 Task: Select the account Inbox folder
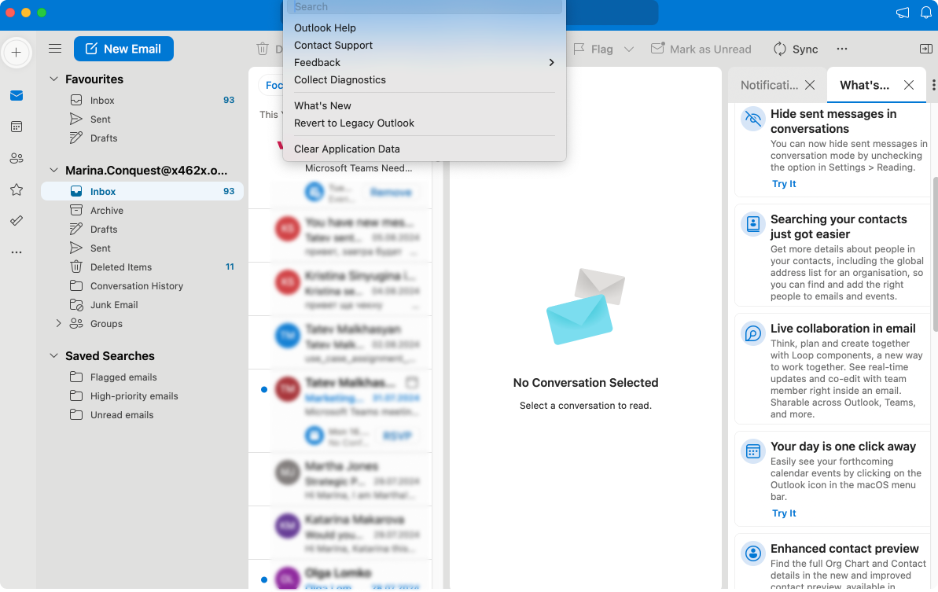[x=142, y=191]
